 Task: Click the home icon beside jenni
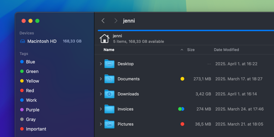coord(104,39)
